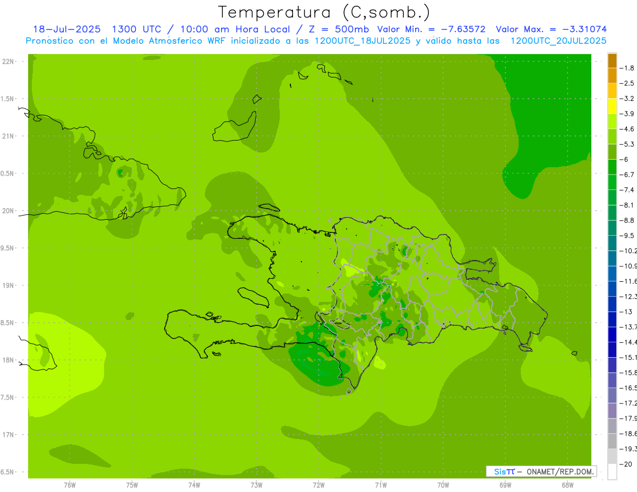Click the white swatch below -20 on legend
637x492 pixels.
(612, 472)
